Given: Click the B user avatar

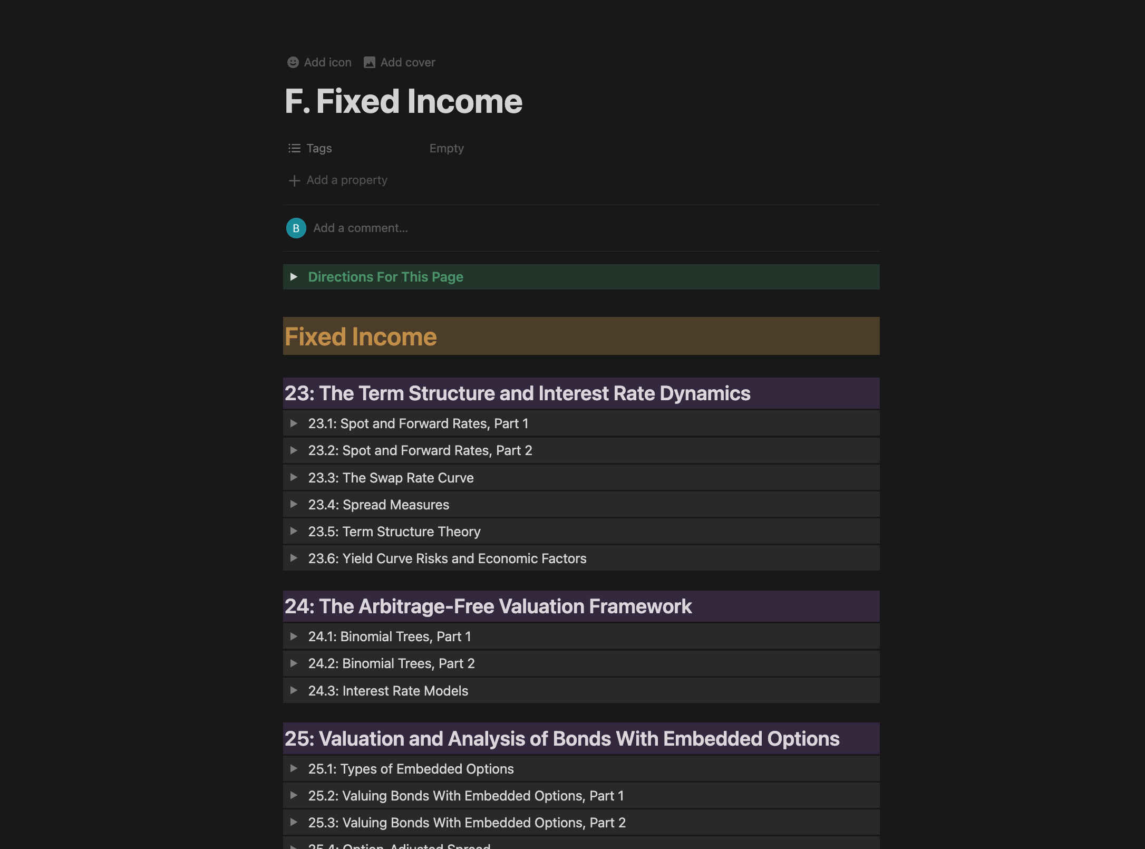Looking at the screenshot, I should click(x=296, y=228).
